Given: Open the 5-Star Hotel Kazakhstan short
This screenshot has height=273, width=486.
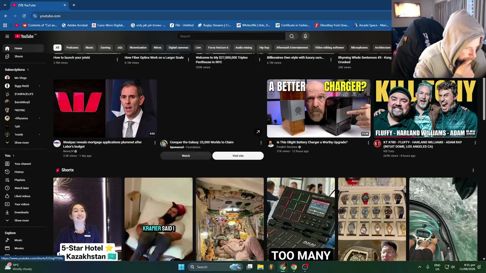Looking at the screenshot, I should click(x=87, y=219).
